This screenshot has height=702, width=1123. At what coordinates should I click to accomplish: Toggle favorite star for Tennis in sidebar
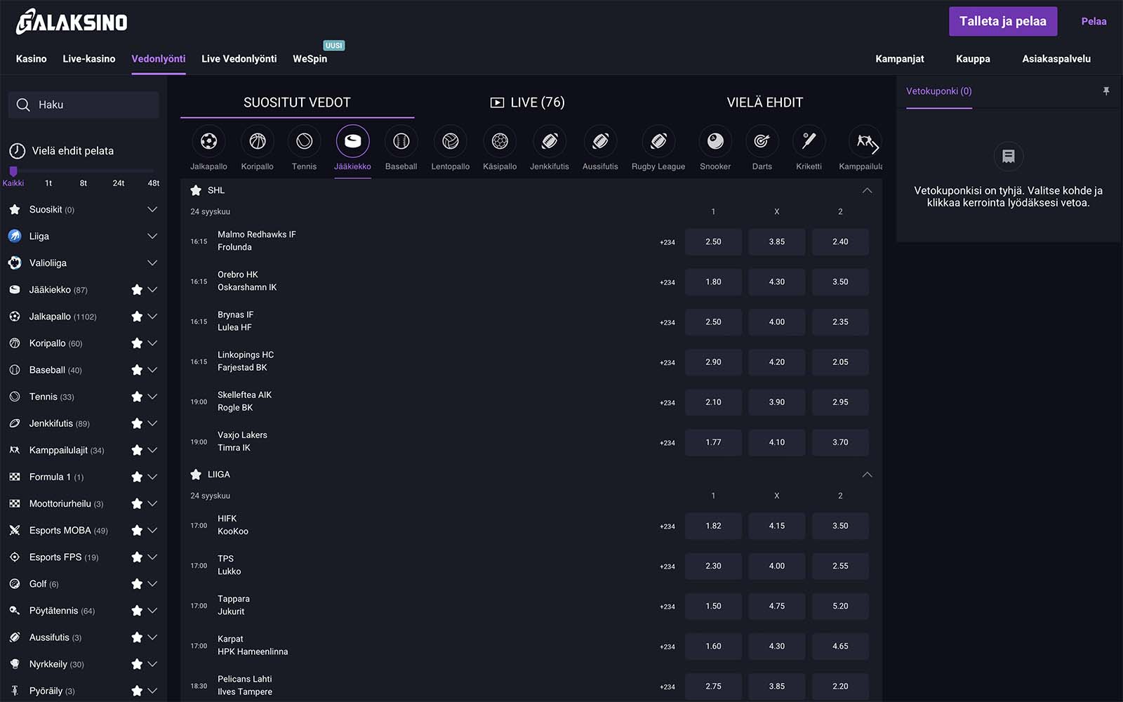click(x=137, y=397)
